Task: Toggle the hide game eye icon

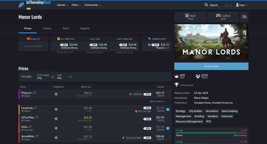Action: click(x=244, y=17)
